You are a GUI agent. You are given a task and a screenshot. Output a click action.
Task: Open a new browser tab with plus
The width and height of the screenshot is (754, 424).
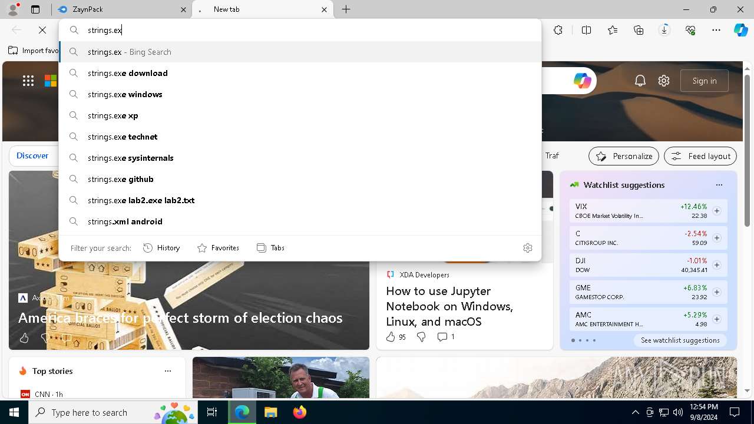tap(346, 9)
